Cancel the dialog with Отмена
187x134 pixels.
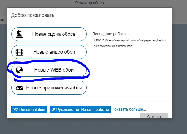pos(154,116)
